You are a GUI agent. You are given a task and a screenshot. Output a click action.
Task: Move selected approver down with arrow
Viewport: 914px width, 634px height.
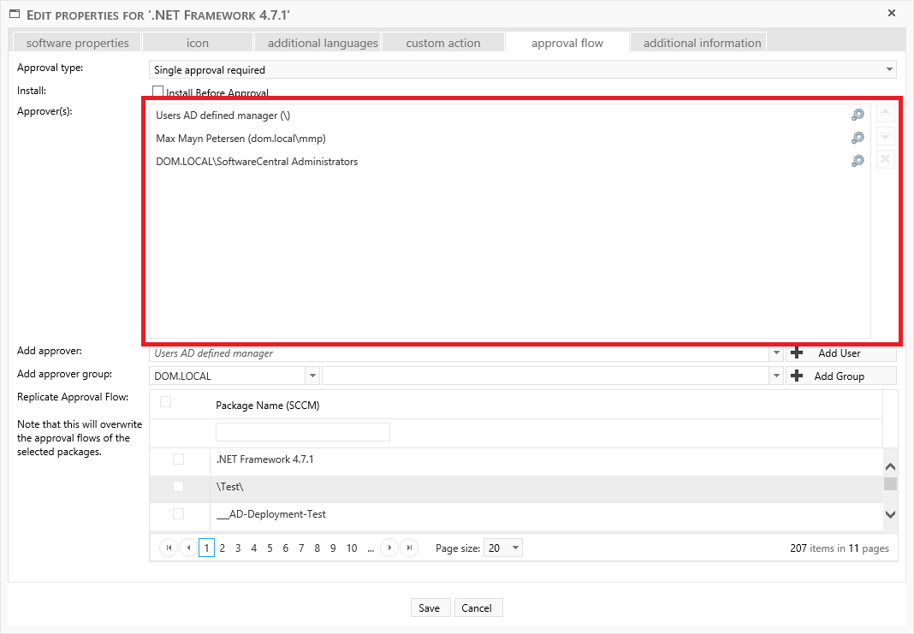pos(885,137)
